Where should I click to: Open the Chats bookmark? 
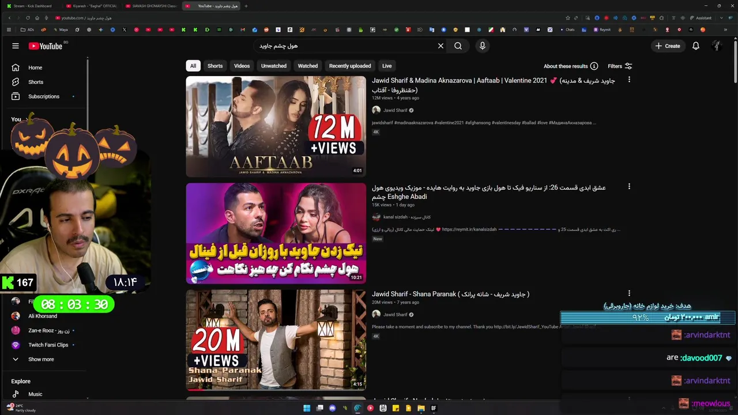pyautogui.click(x=567, y=29)
